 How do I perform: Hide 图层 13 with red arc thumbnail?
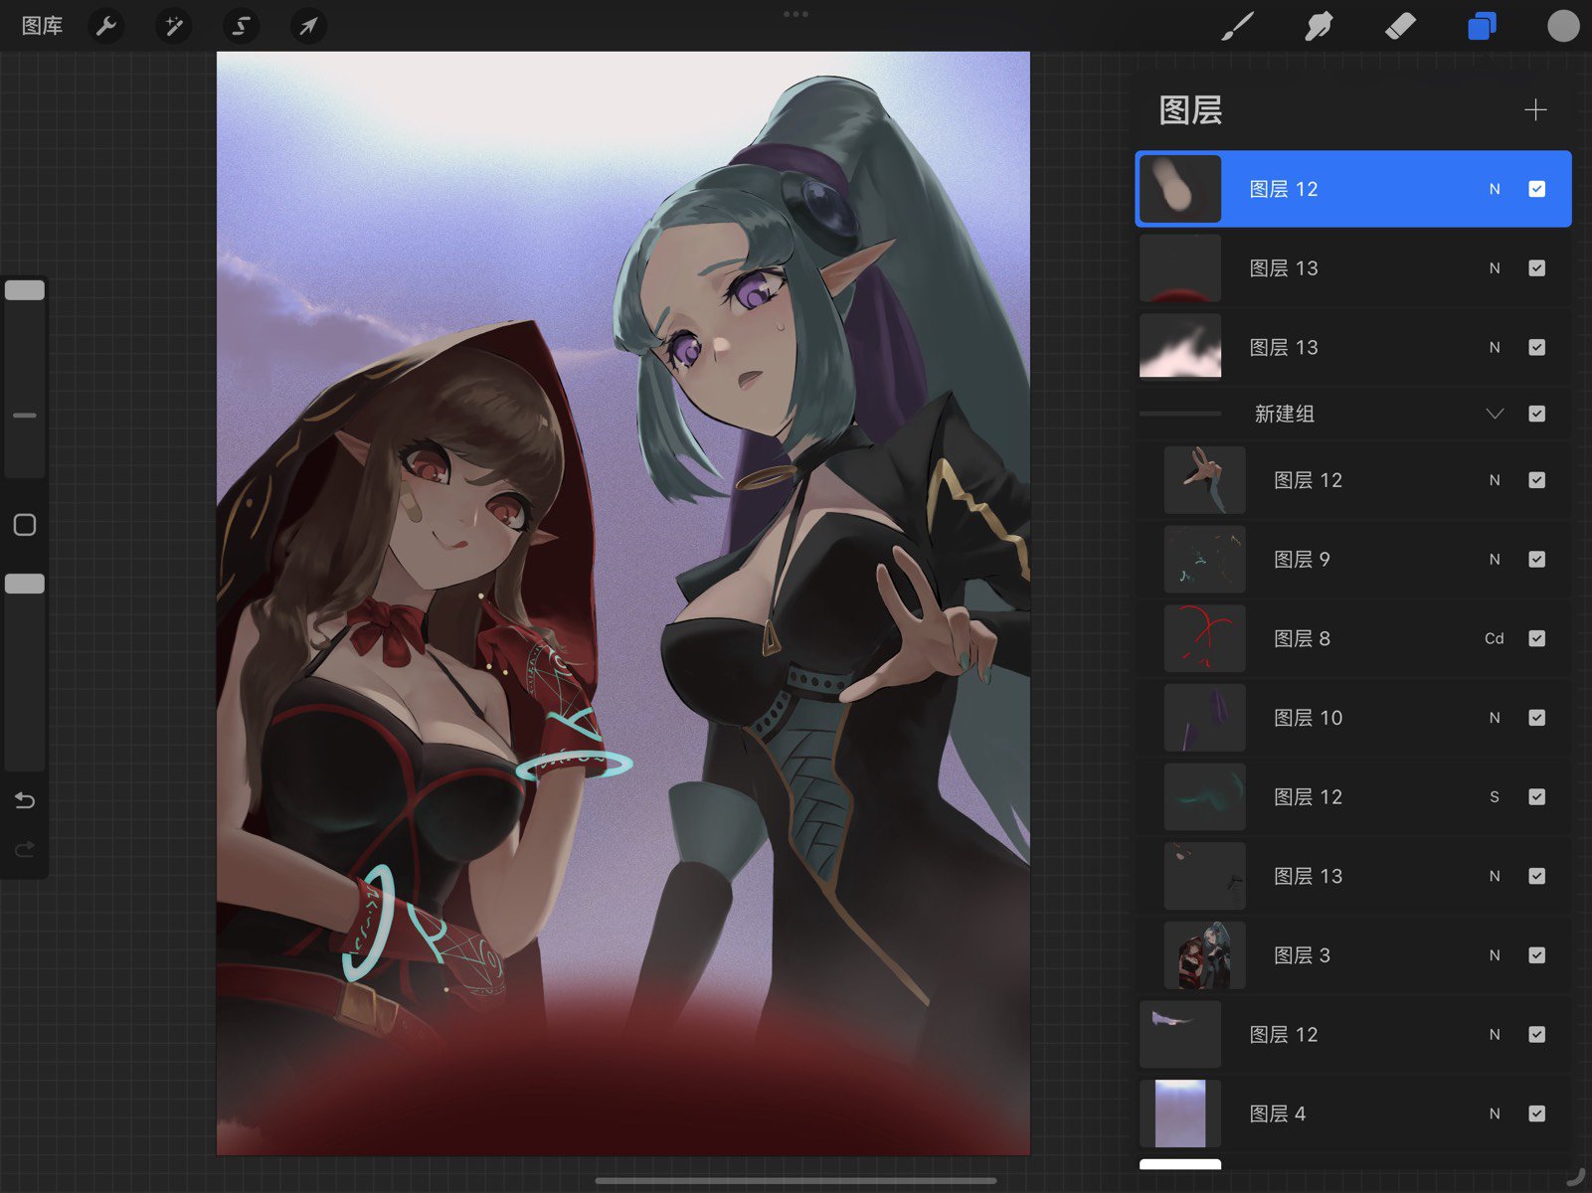tap(1536, 267)
